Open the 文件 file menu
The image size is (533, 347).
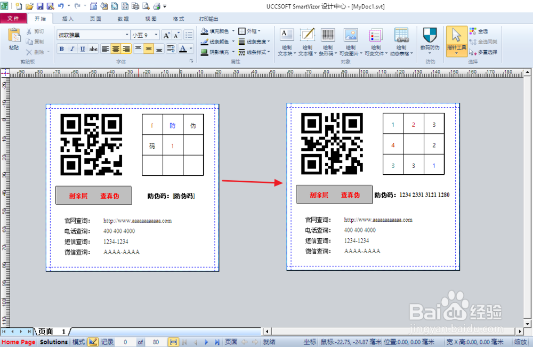[13, 18]
